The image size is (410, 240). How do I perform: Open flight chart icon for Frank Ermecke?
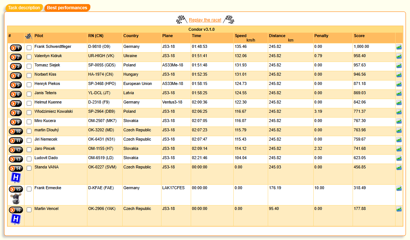399,188
